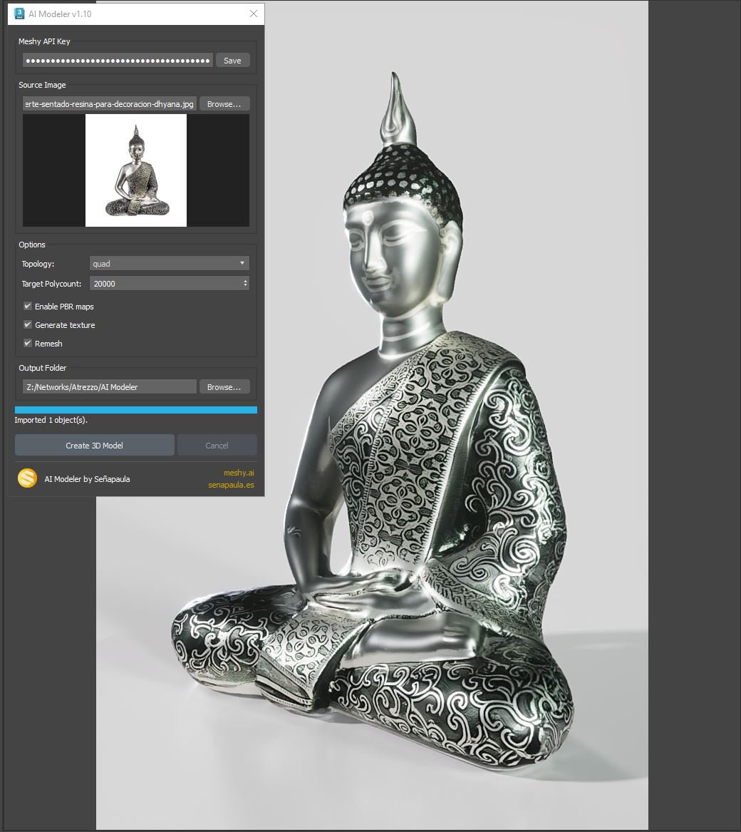The image size is (741, 832).
Task: Click the 'AI Modeler by Señapaula' text
Action: click(x=87, y=478)
